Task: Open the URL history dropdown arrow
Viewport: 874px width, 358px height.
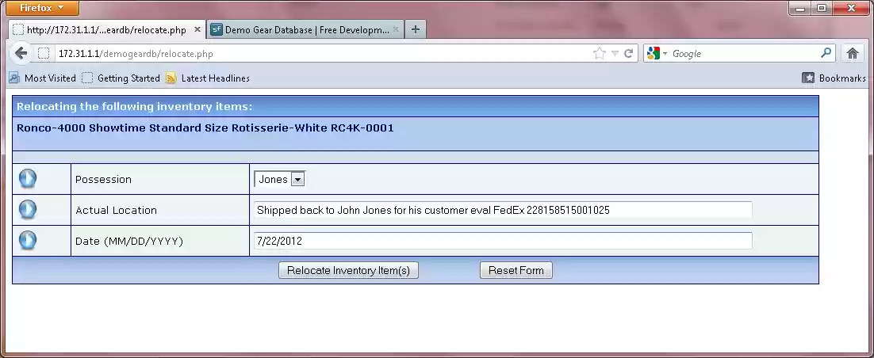Action: click(x=615, y=53)
